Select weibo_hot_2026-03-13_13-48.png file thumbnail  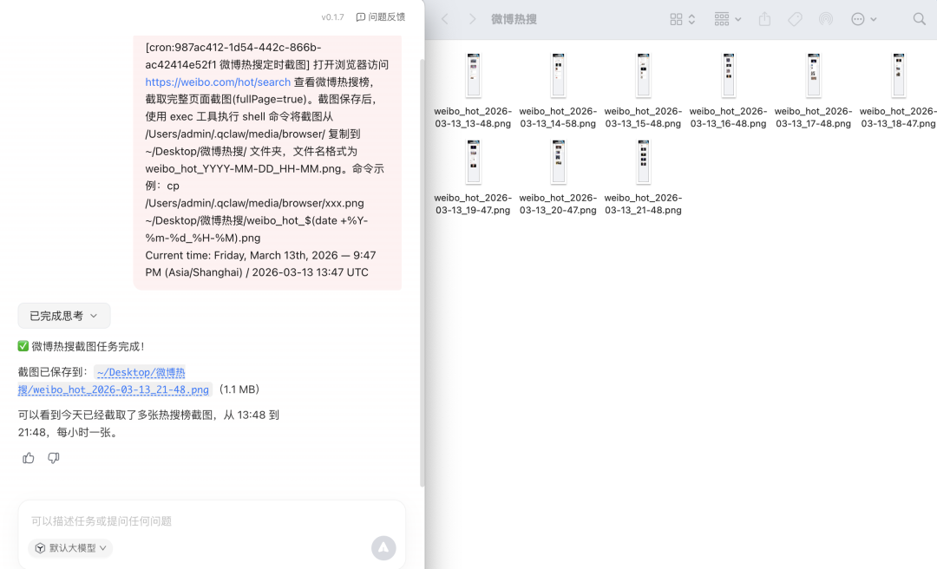473,75
